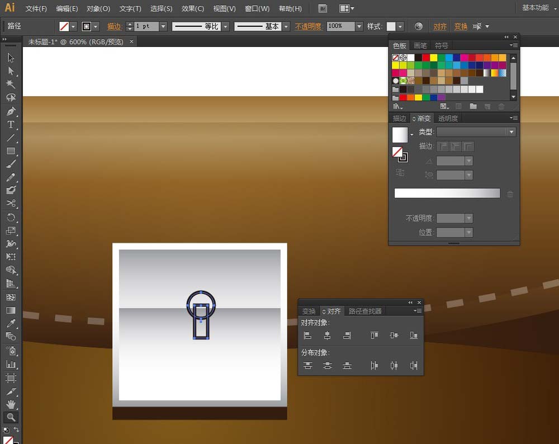The width and height of the screenshot is (559, 444).
Task: Open arrange documents dropdown
Action: [x=346, y=8]
